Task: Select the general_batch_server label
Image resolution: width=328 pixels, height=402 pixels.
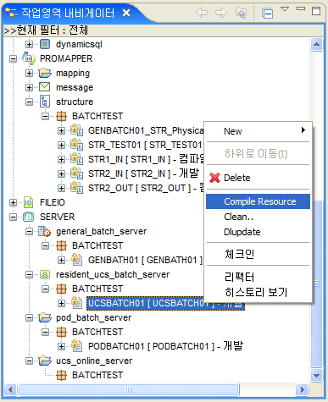Action: tap(101, 231)
